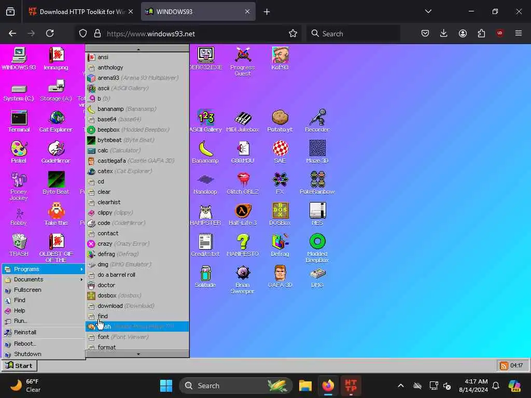531x398 pixels.
Task: Choose 'do a barrel roll' entry
Action: [137, 275]
